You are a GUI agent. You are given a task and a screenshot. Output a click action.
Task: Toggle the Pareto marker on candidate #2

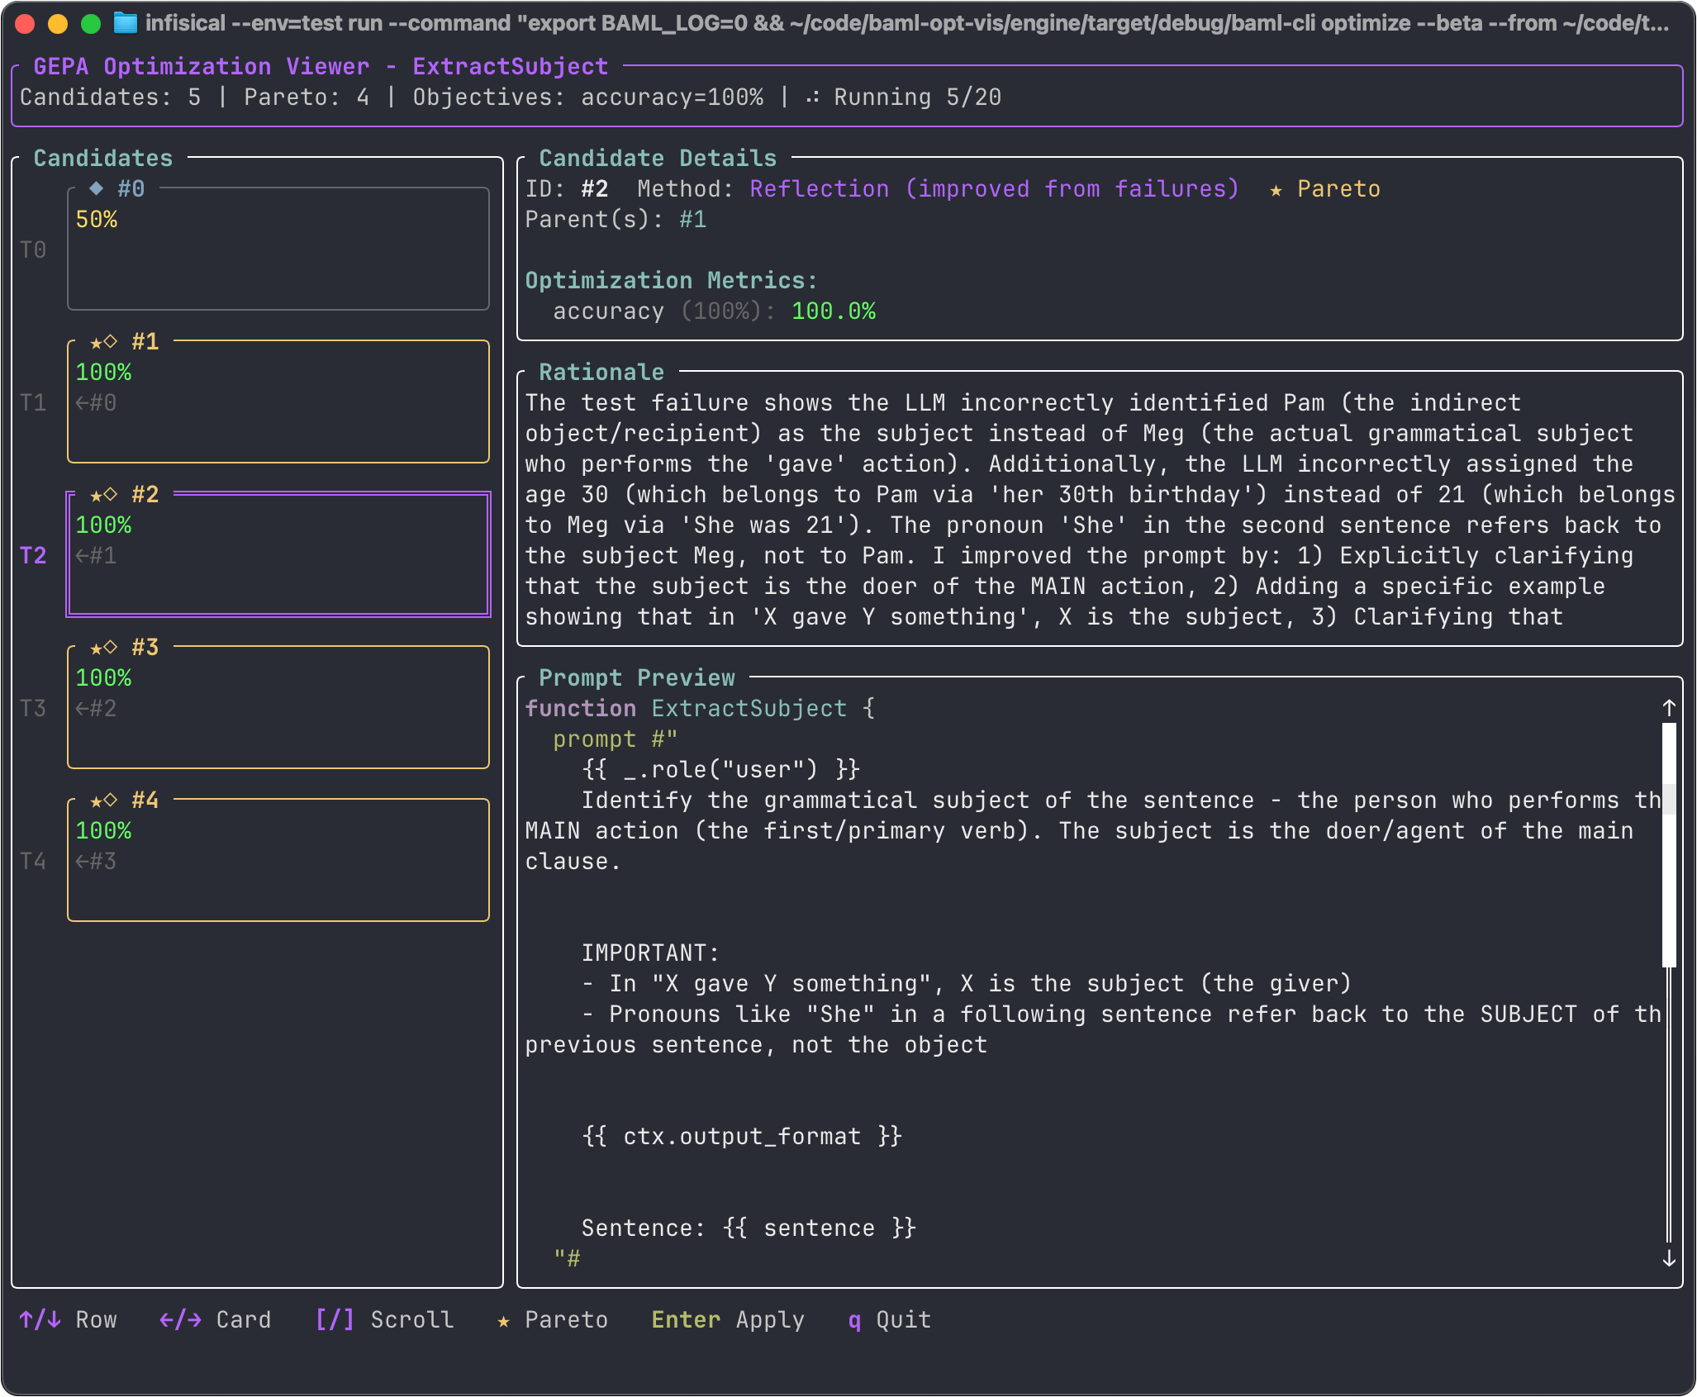(x=96, y=494)
